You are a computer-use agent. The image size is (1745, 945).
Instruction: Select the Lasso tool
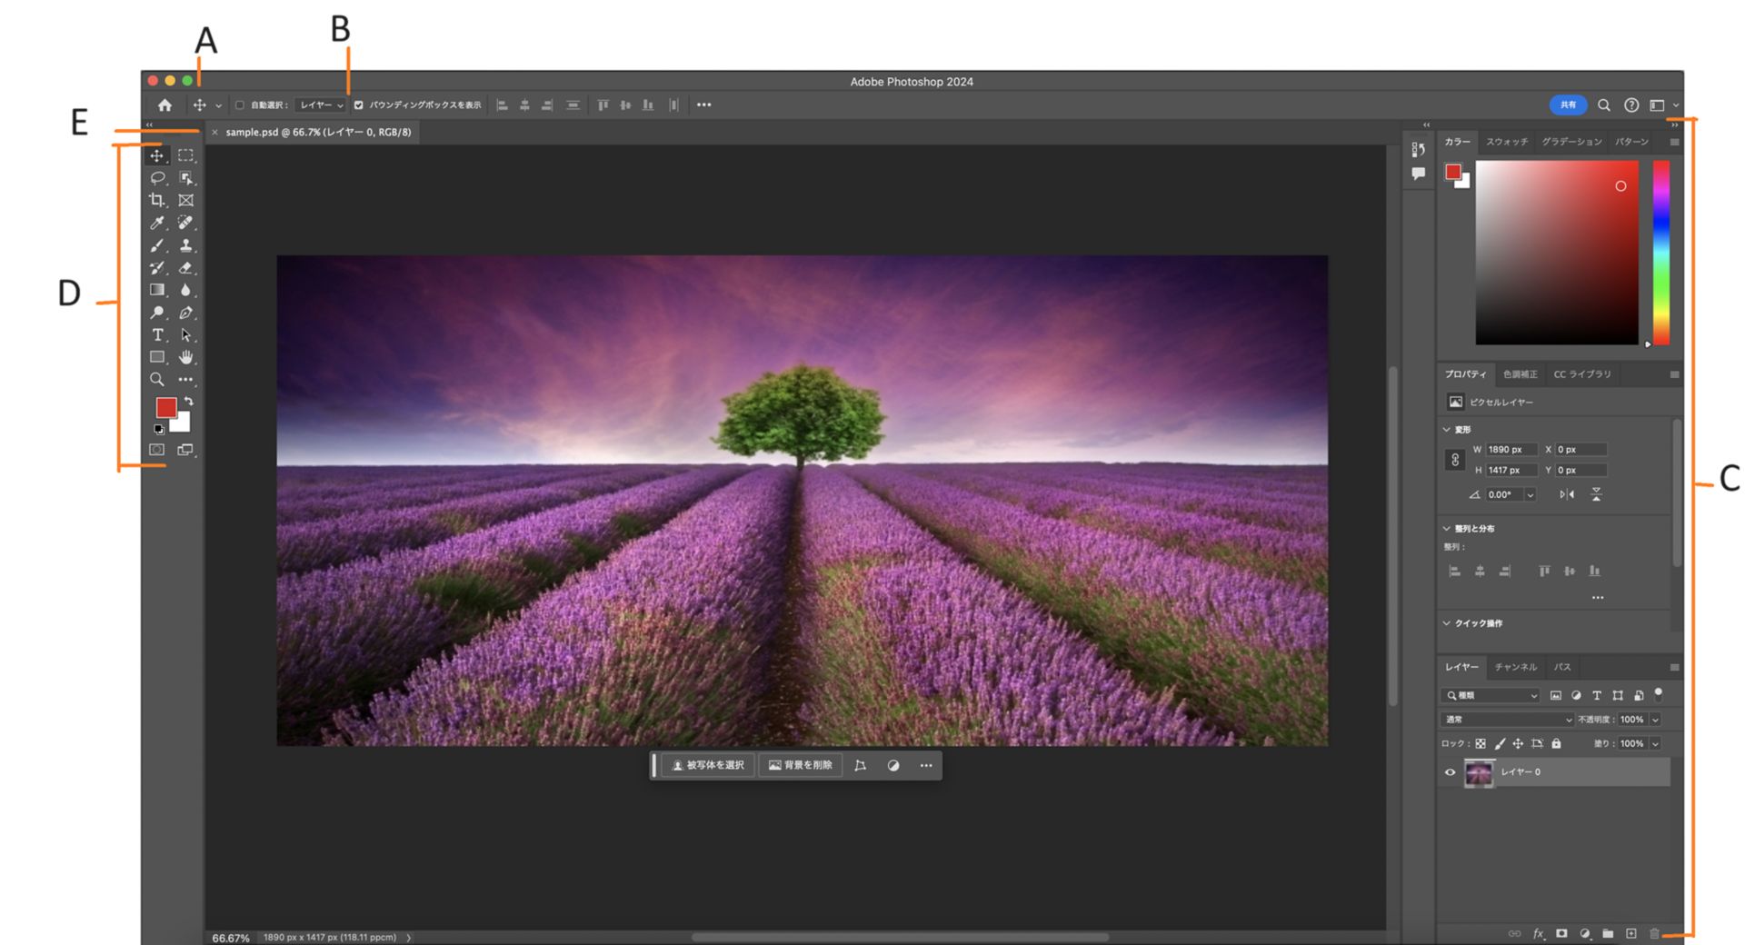coord(158,178)
